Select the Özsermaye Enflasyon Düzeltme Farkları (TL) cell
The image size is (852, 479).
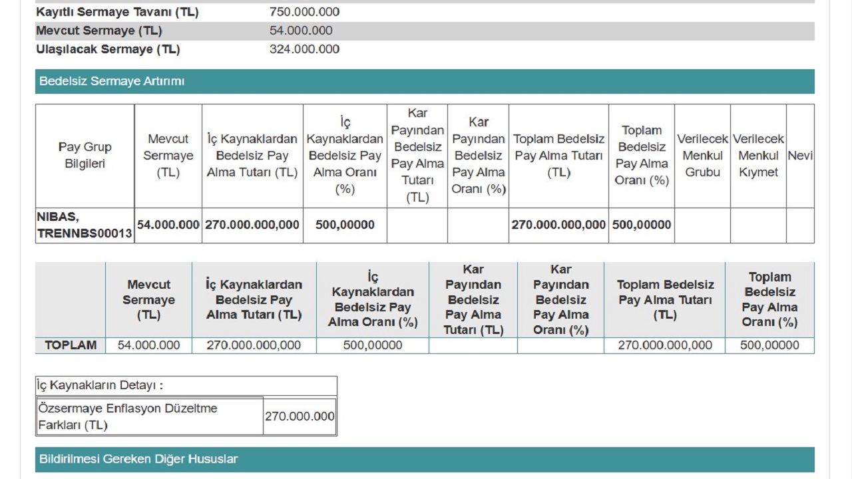pyautogui.click(x=128, y=416)
